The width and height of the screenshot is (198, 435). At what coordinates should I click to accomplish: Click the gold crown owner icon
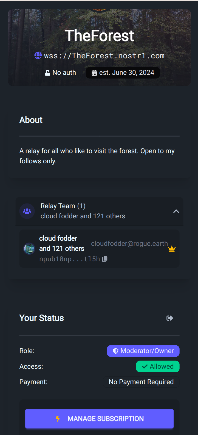point(172,249)
